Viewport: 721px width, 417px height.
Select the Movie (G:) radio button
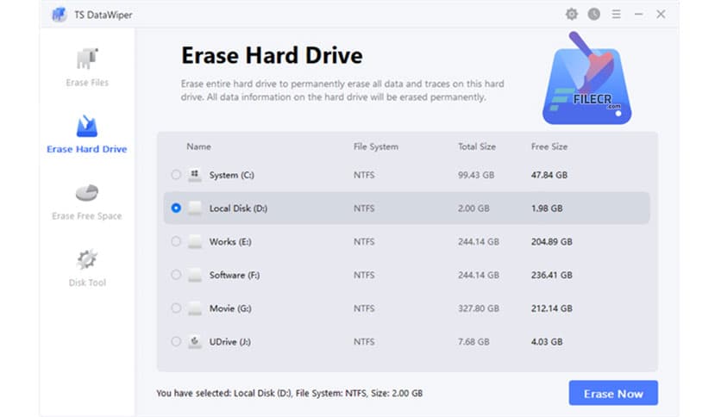176,308
